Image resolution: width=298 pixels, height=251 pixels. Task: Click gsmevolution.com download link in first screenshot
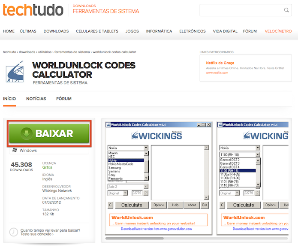pos(157,229)
